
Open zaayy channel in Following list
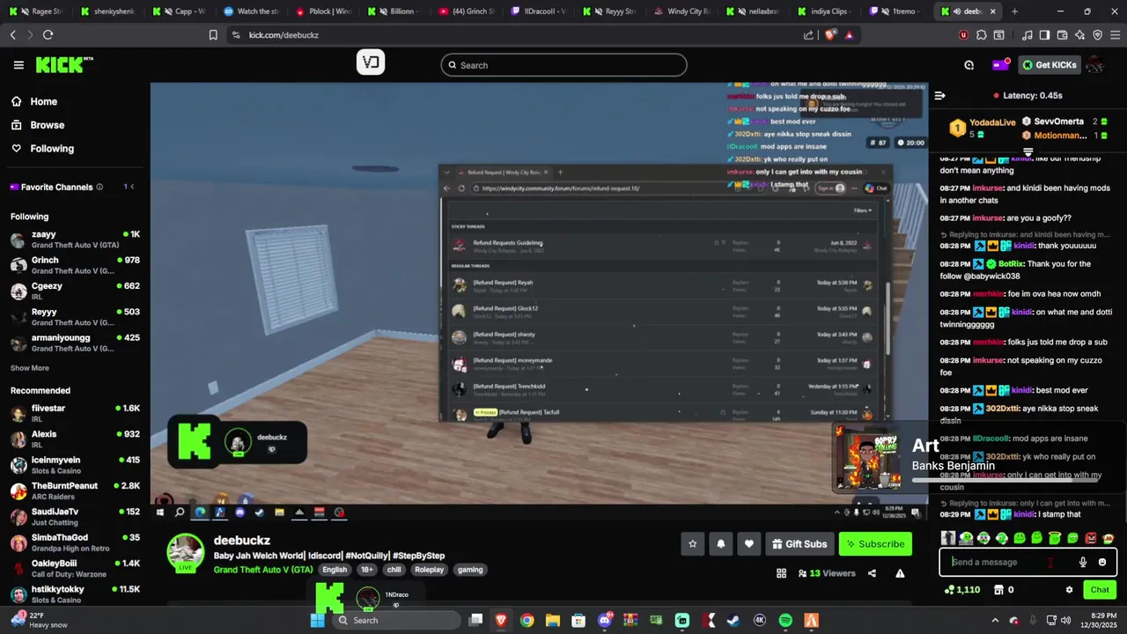pyautogui.click(x=75, y=240)
